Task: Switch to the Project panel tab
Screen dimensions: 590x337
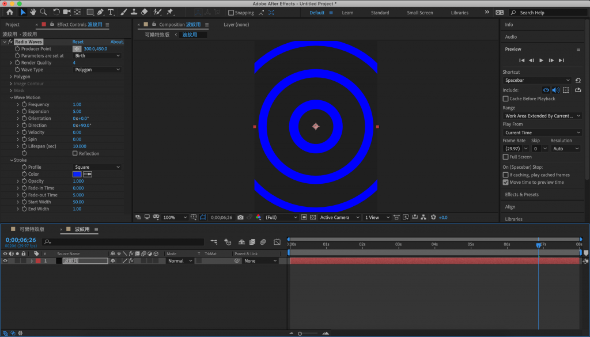Action: tap(13, 24)
